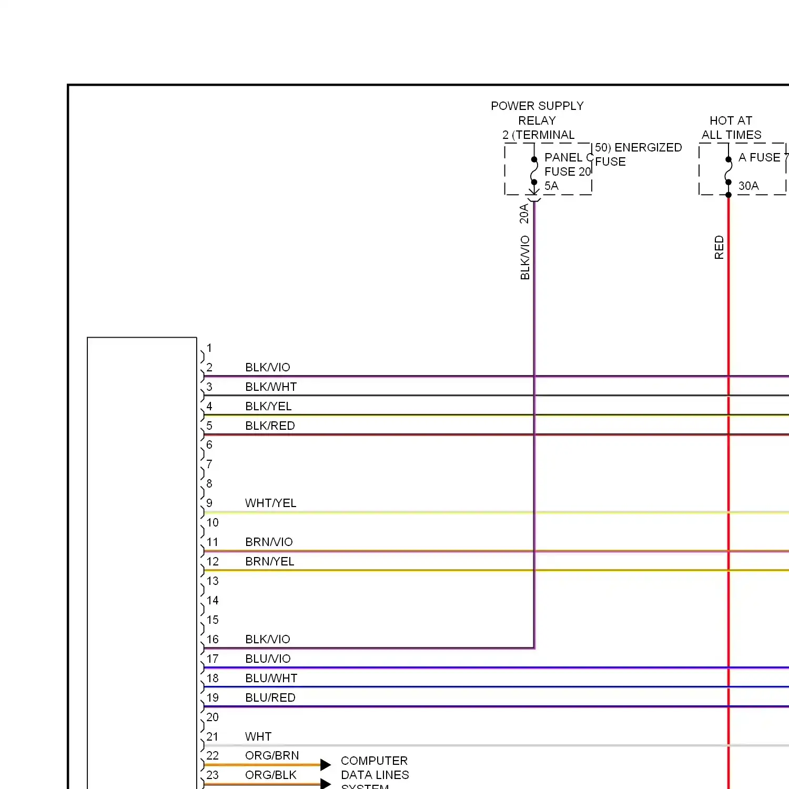789x789 pixels.
Task: Click the WHT/YEL wire label
Action: pos(271,503)
